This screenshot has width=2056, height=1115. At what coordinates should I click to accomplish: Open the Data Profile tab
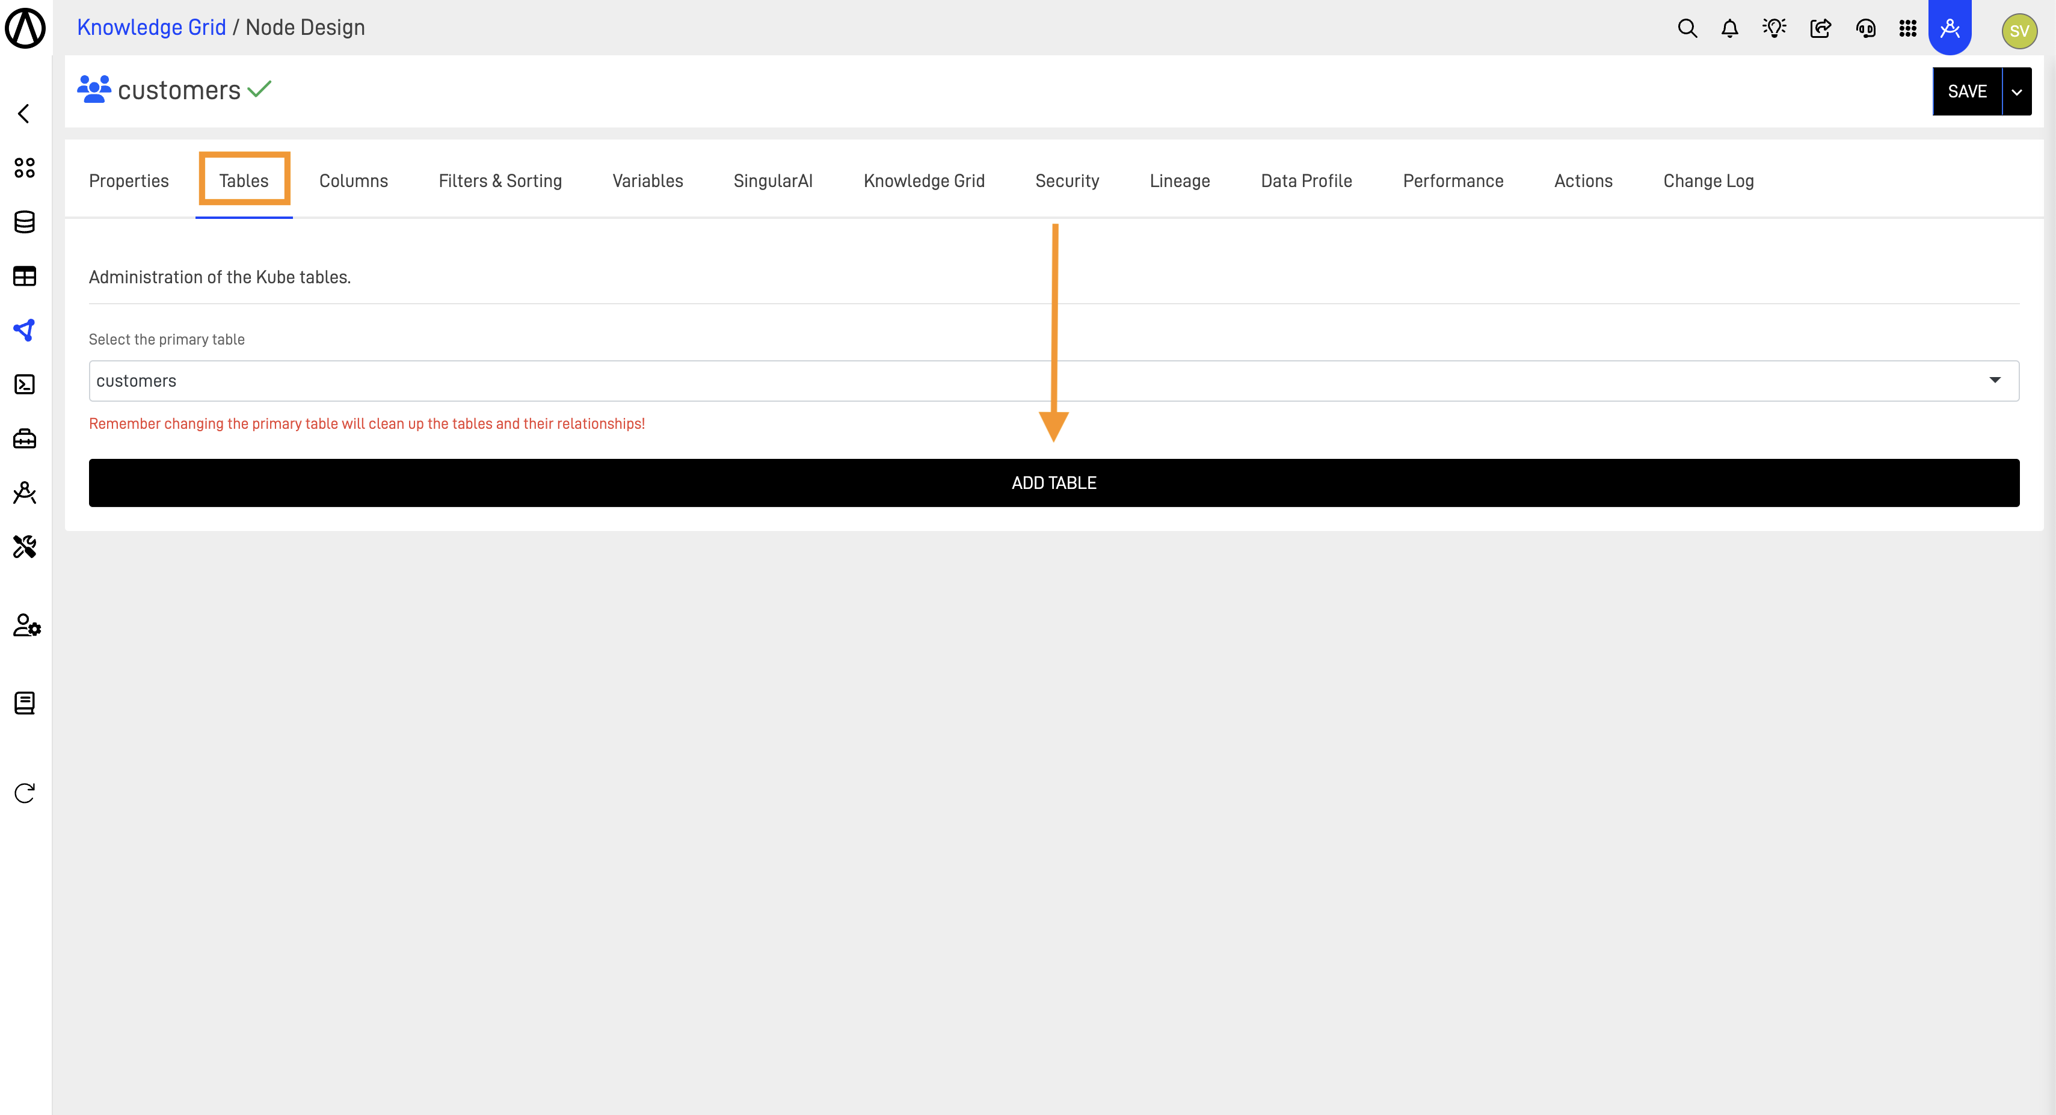click(x=1306, y=181)
